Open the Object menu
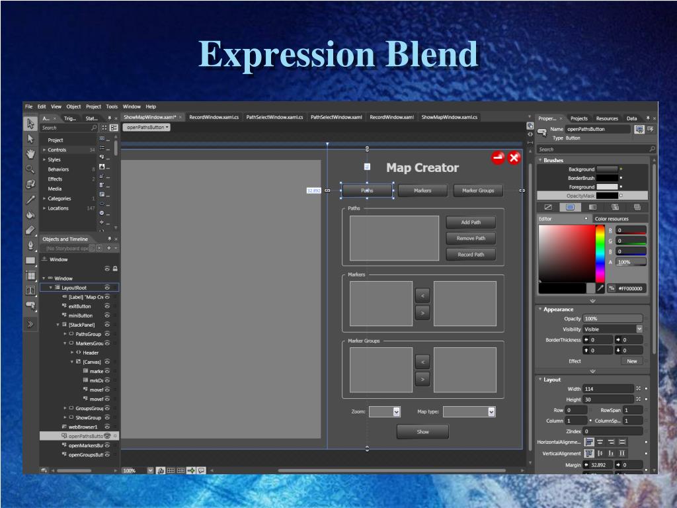 tap(73, 106)
